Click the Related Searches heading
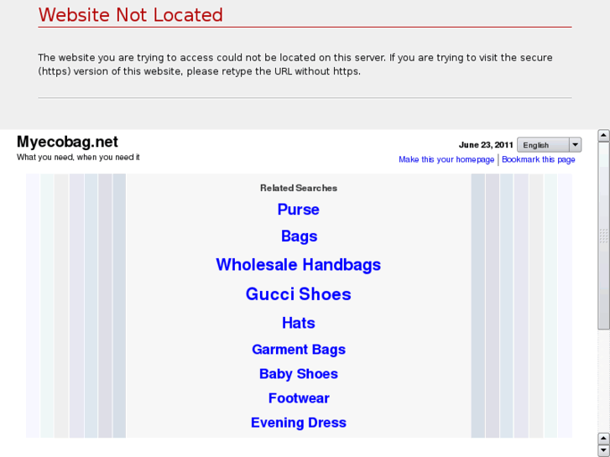 click(299, 188)
